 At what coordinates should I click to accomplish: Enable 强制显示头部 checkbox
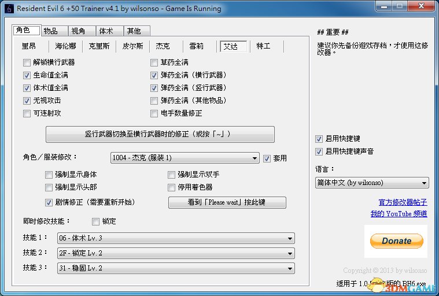pyautogui.click(x=49, y=187)
